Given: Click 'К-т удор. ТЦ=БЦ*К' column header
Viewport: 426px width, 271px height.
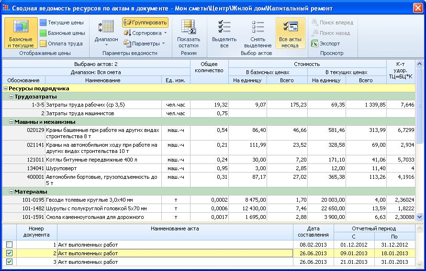Looking at the screenshot, I should click(x=401, y=71).
